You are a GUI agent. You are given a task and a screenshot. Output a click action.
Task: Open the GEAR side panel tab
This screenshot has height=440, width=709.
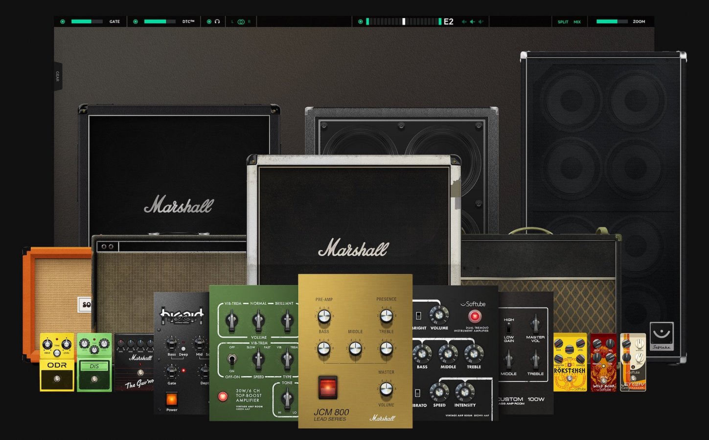pyautogui.click(x=57, y=76)
